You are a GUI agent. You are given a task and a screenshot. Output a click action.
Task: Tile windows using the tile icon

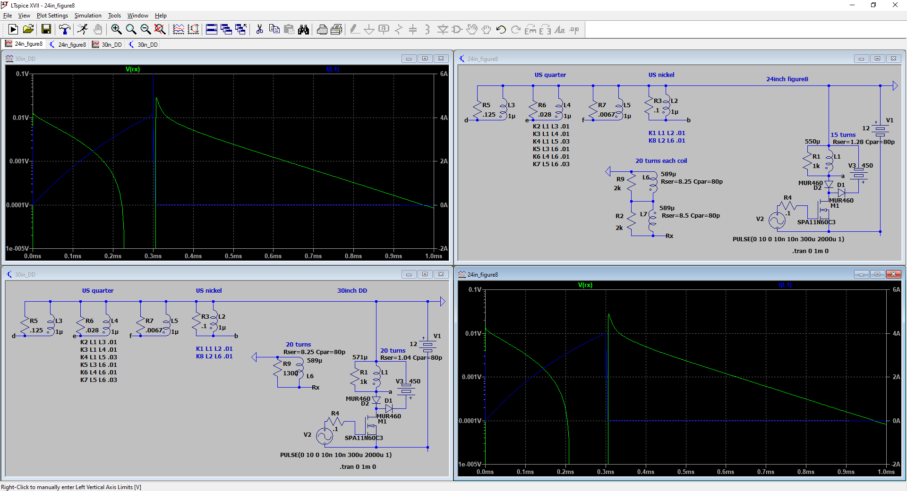click(212, 30)
